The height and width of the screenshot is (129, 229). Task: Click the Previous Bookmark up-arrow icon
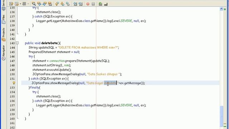(57, 4)
